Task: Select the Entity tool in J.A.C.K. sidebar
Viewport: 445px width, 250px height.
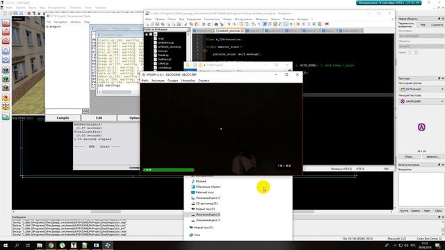Action: [6, 51]
